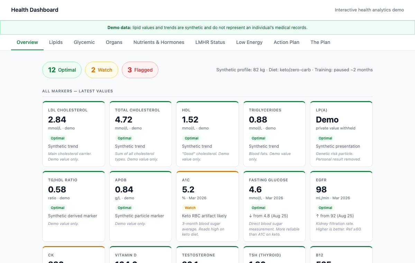Select the APOB marker card
Viewport: 415px width, 263px height.
click(x=140, y=206)
